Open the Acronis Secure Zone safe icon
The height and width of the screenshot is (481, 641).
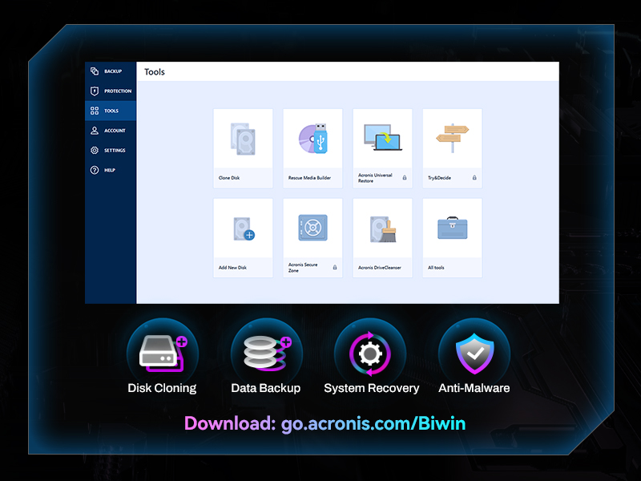313,228
